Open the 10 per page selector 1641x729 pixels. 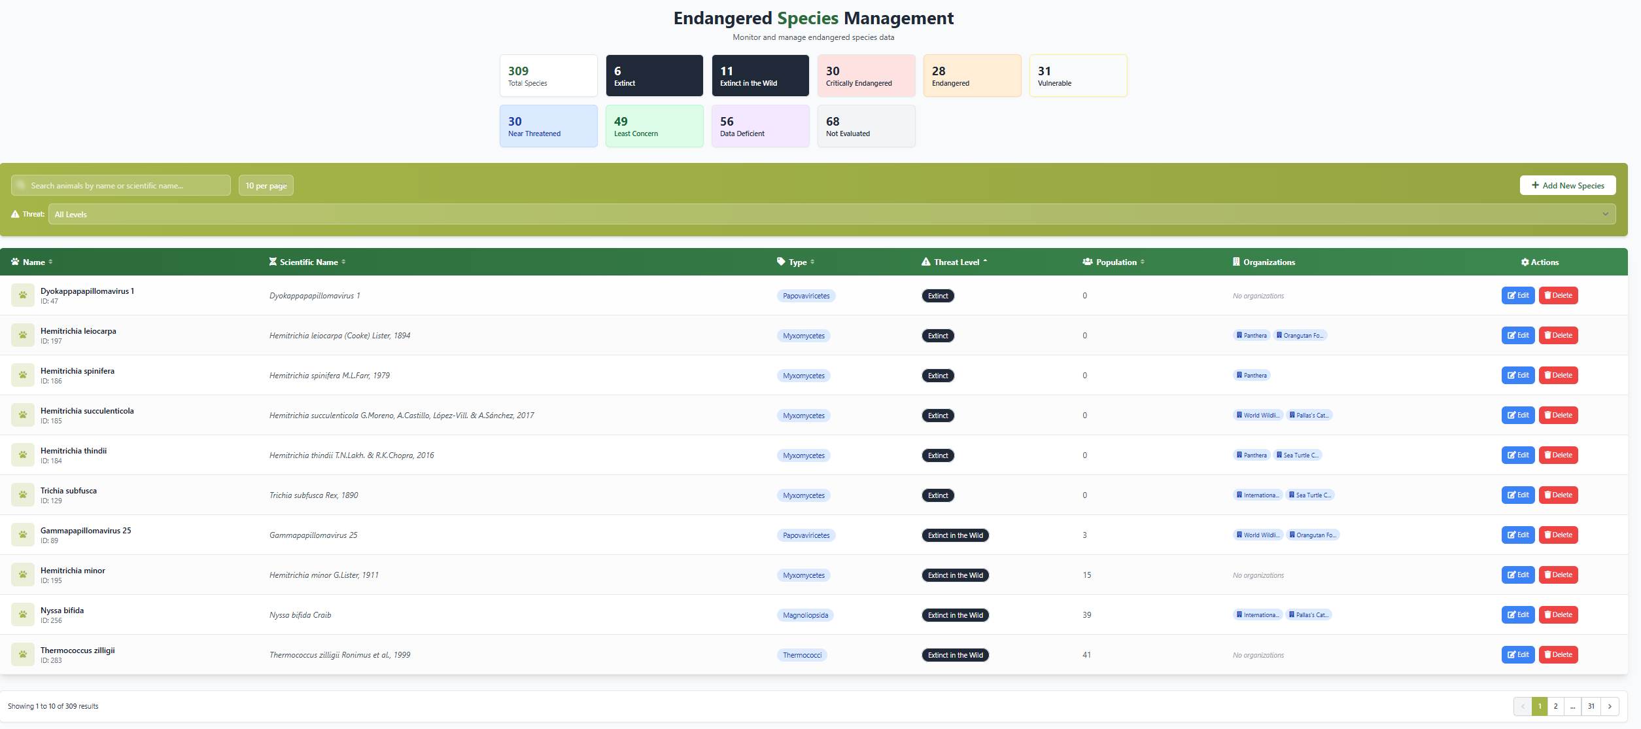[x=266, y=185]
